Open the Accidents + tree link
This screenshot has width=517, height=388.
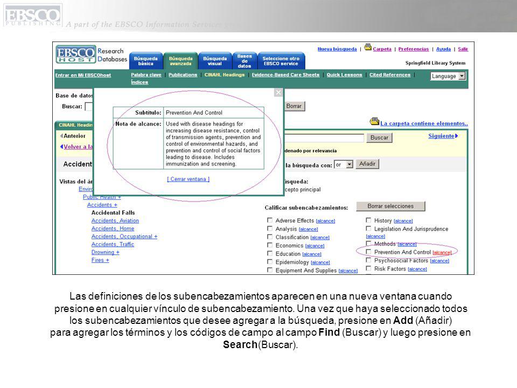click(102, 205)
